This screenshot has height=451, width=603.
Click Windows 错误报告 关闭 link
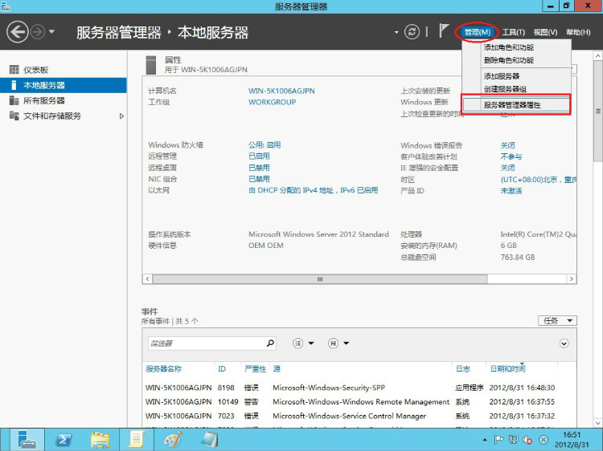pyautogui.click(x=507, y=145)
